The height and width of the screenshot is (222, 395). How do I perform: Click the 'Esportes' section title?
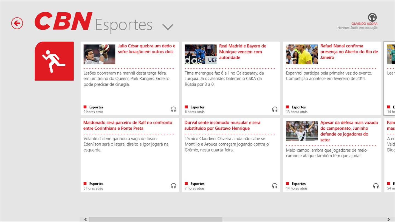(124, 25)
